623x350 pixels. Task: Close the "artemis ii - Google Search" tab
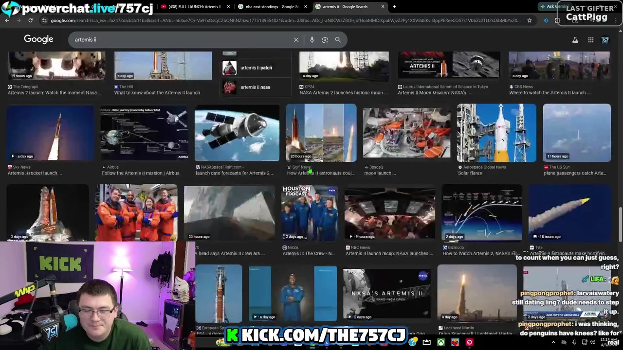[383, 7]
